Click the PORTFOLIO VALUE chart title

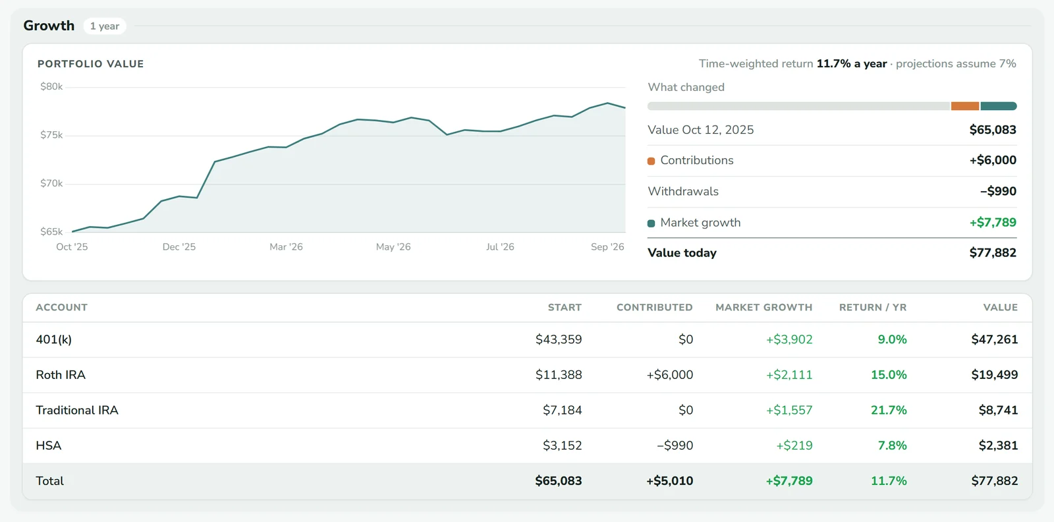click(90, 64)
